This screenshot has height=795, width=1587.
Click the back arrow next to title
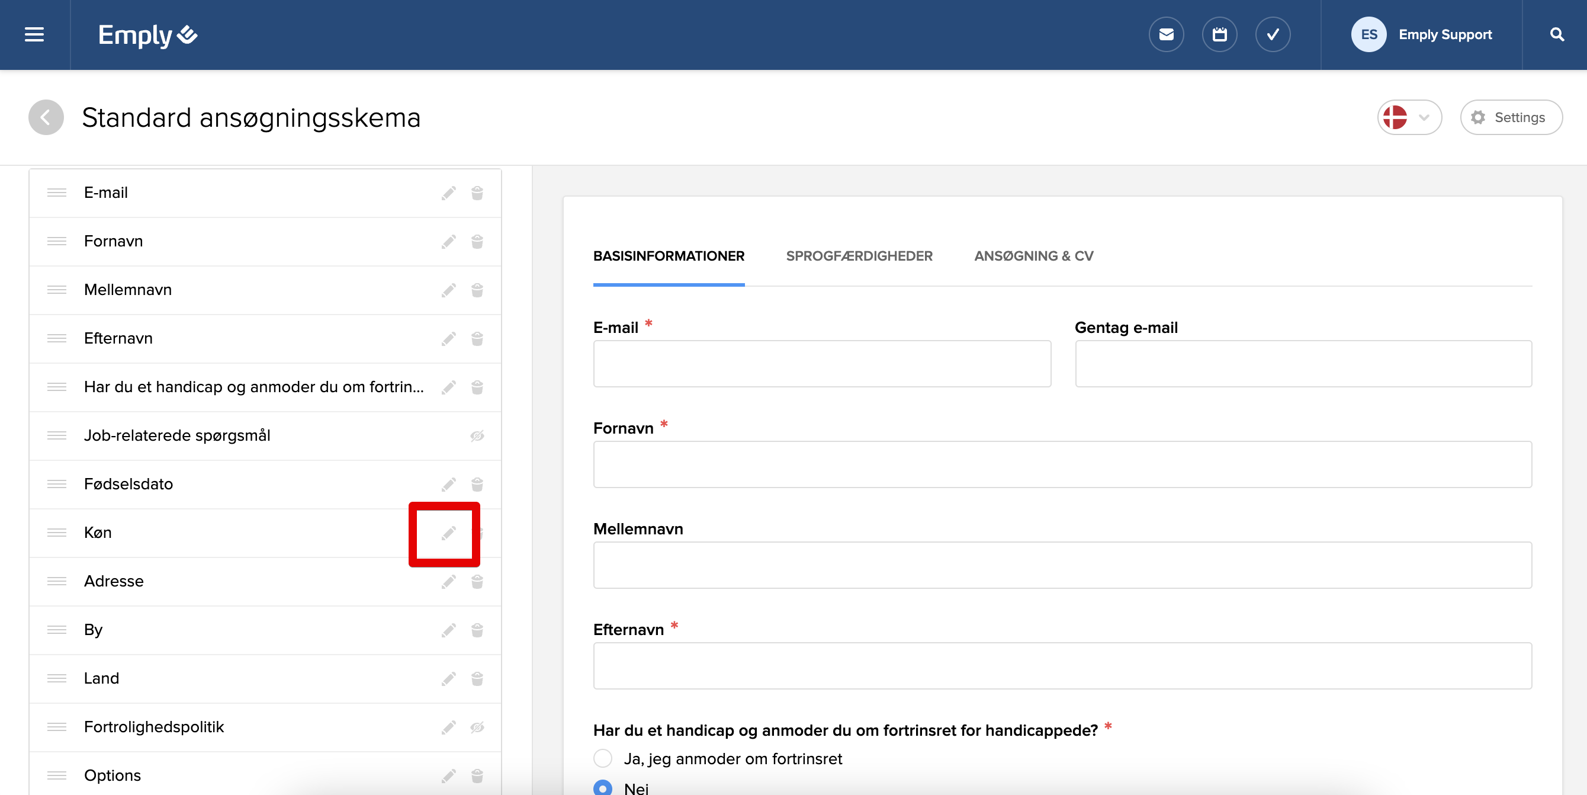(46, 117)
